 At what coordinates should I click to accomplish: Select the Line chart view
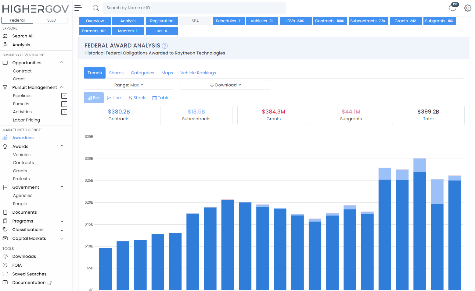pyautogui.click(x=114, y=98)
